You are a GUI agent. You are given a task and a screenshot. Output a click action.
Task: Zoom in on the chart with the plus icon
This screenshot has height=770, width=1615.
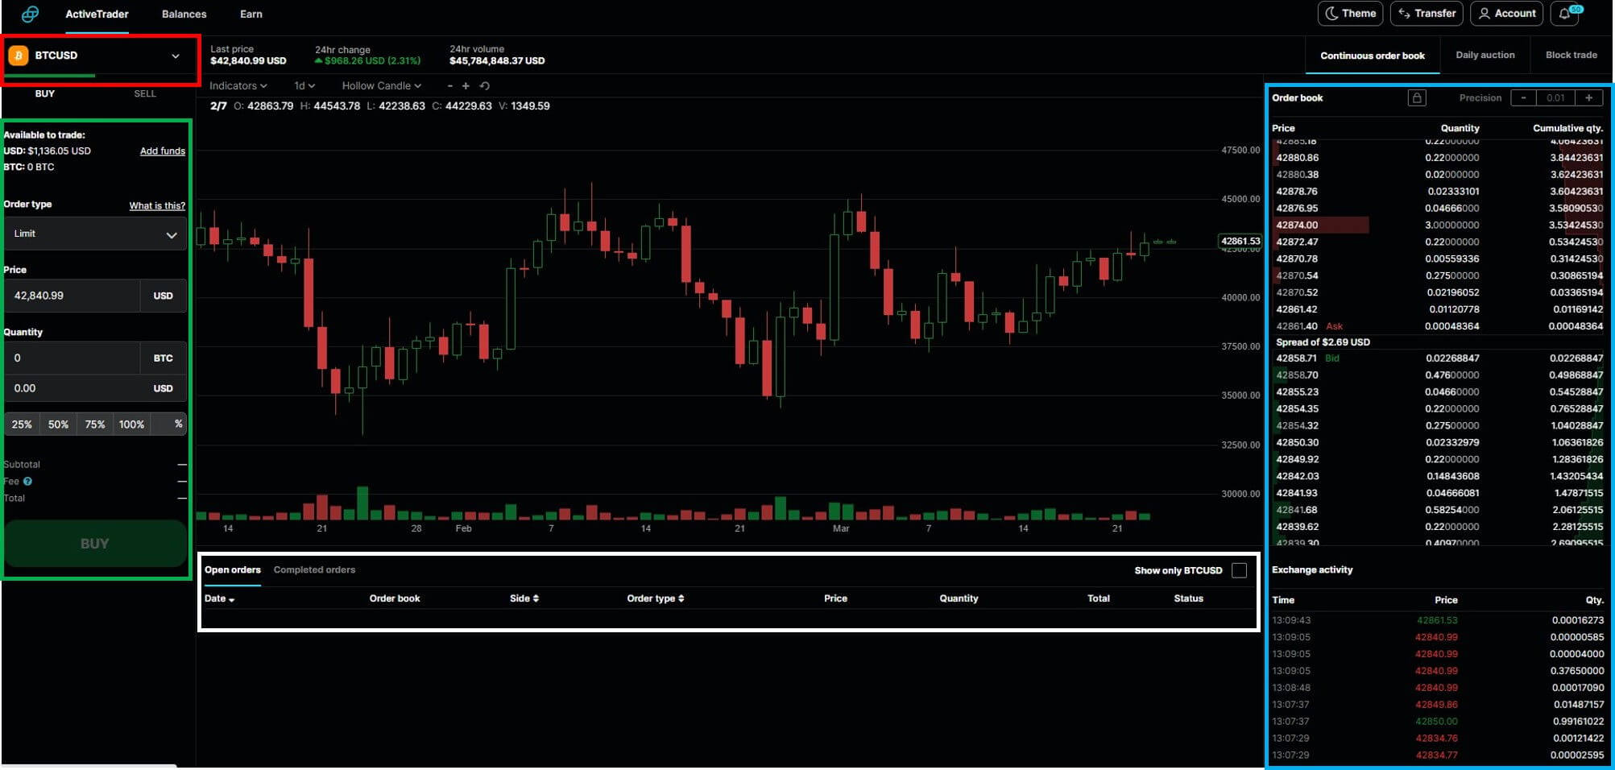(466, 85)
